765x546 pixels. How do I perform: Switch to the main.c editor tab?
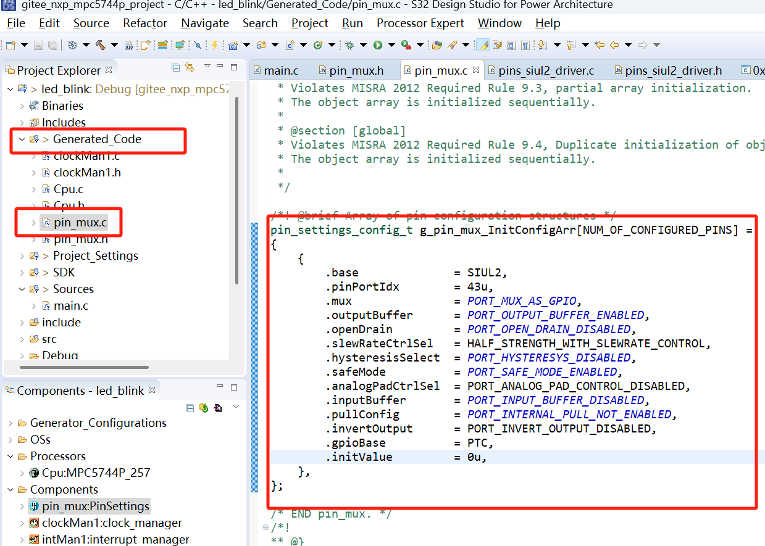[275, 70]
